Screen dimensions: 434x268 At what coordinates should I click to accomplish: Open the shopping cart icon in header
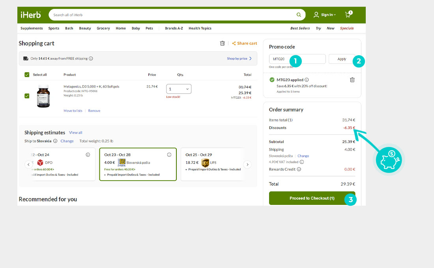pos(348,15)
